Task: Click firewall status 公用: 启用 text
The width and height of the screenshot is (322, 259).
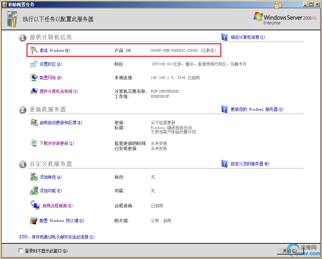Action: tap(161, 221)
